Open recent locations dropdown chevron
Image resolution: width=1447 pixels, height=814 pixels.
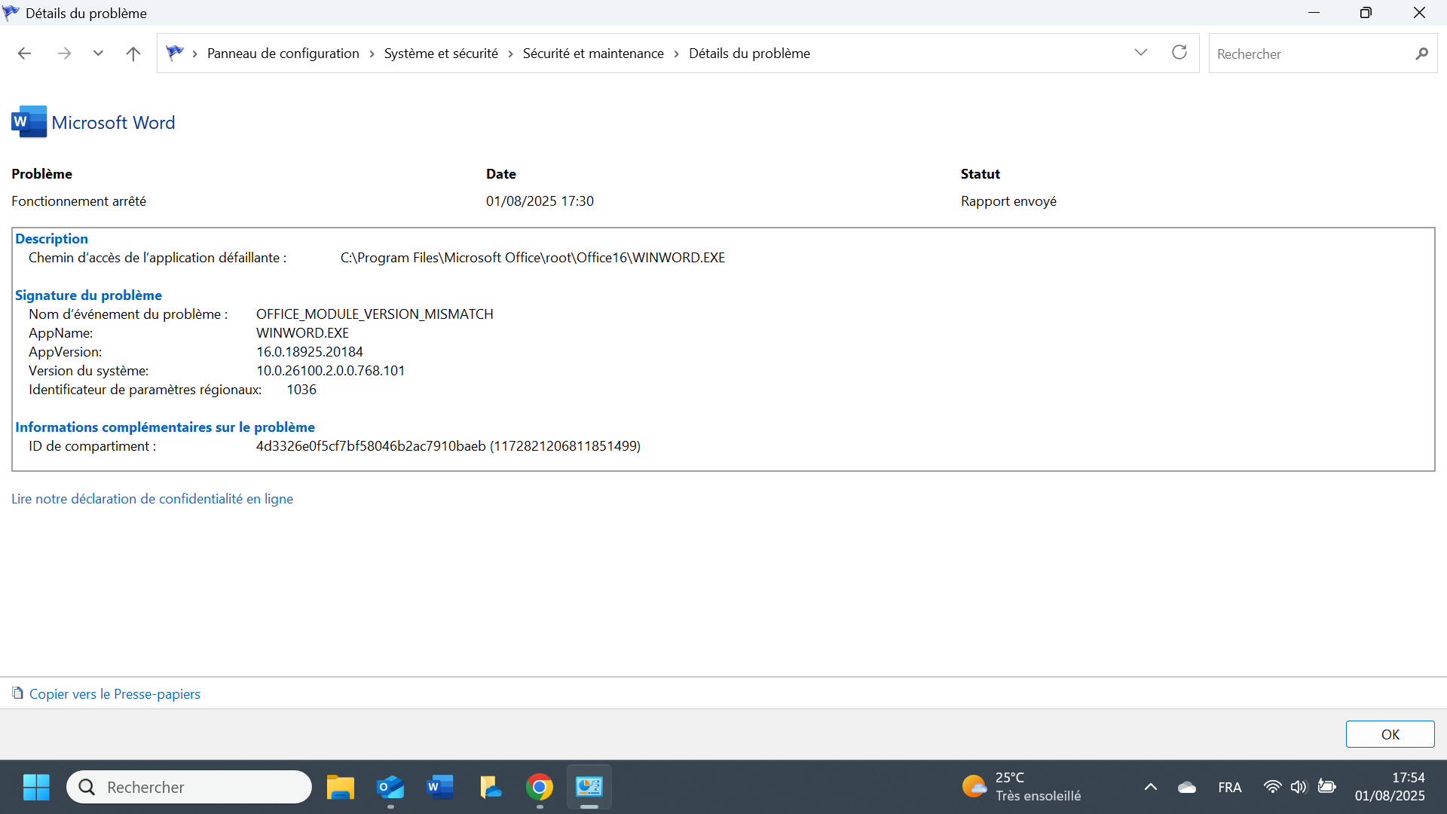(x=98, y=54)
